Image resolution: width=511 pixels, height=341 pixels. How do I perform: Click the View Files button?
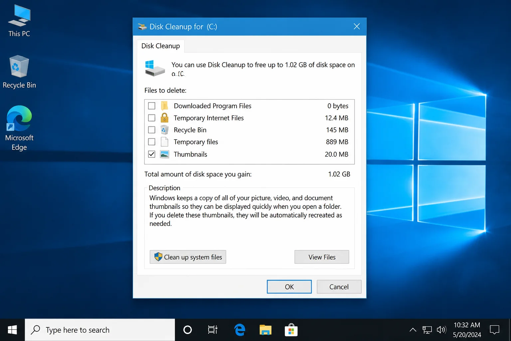coord(322,257)
